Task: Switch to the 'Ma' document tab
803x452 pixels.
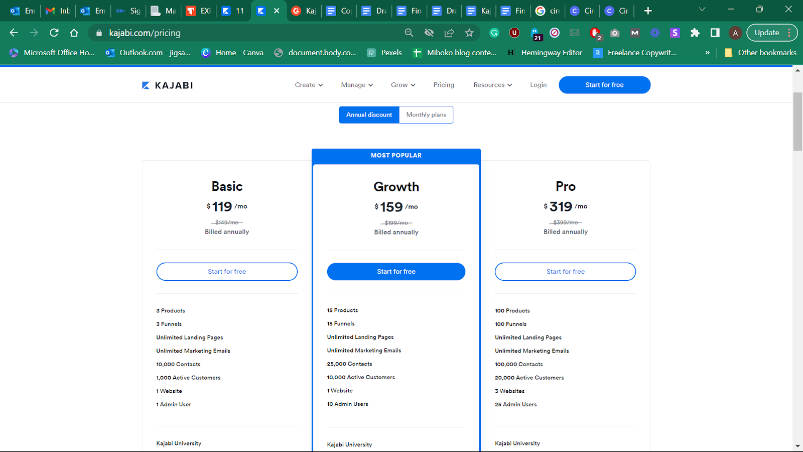Action: pos(164,11)
